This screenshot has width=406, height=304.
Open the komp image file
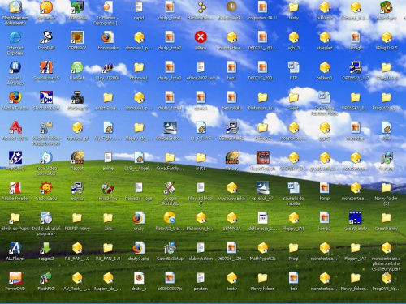325,187
